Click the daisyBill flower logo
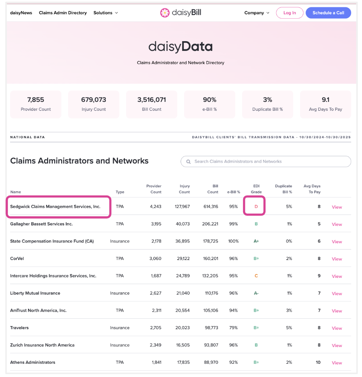This screenshot has height=377, width=362. [165, 13]
